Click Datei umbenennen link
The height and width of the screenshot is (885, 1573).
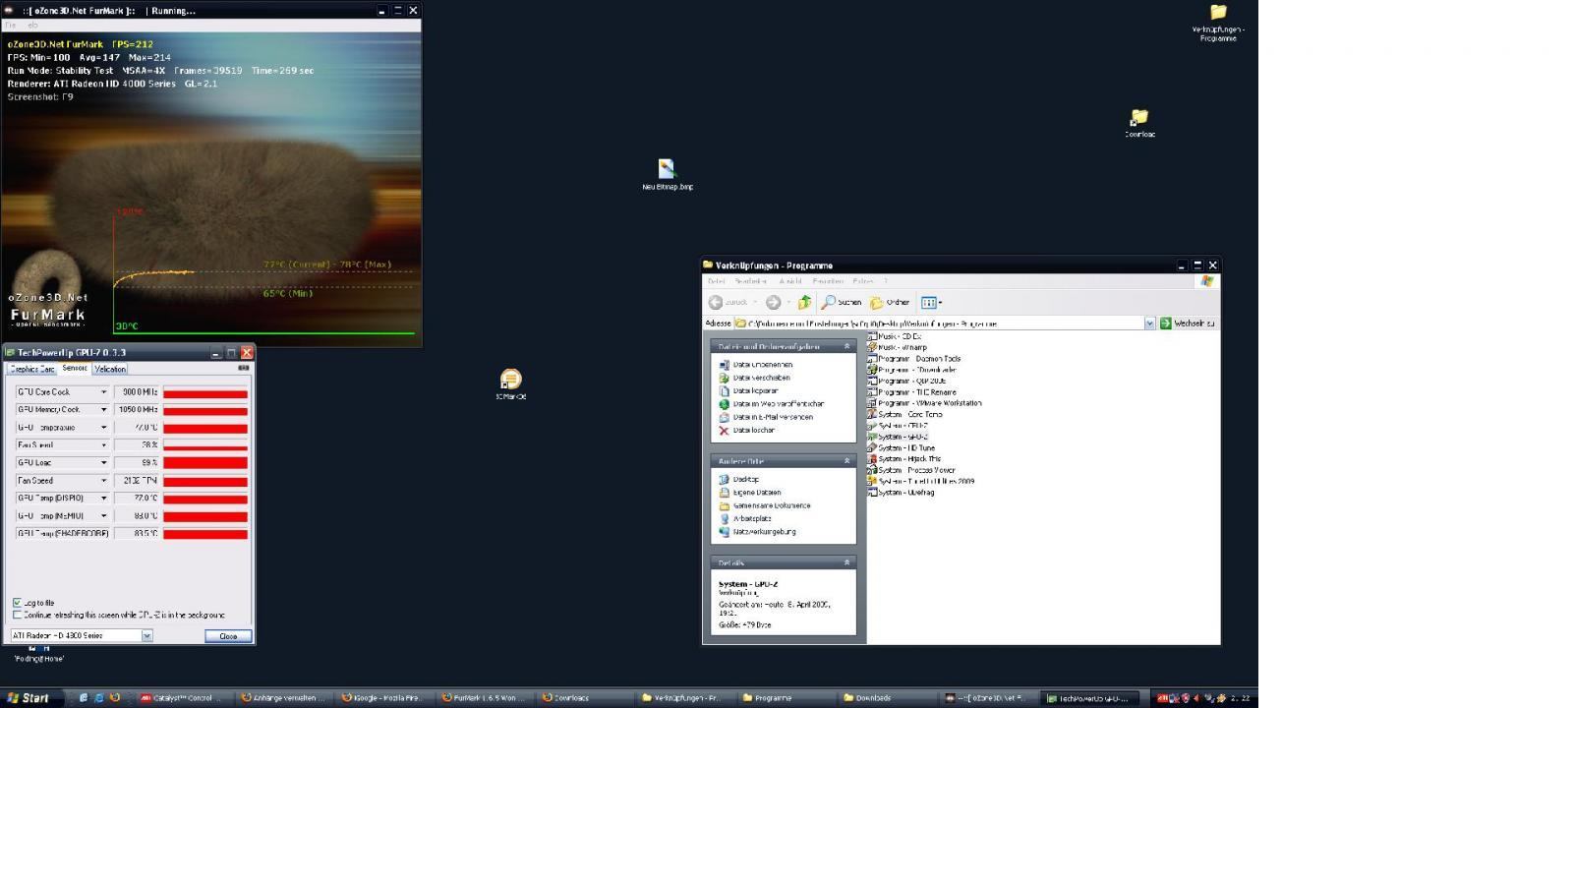tap(755, 365)
